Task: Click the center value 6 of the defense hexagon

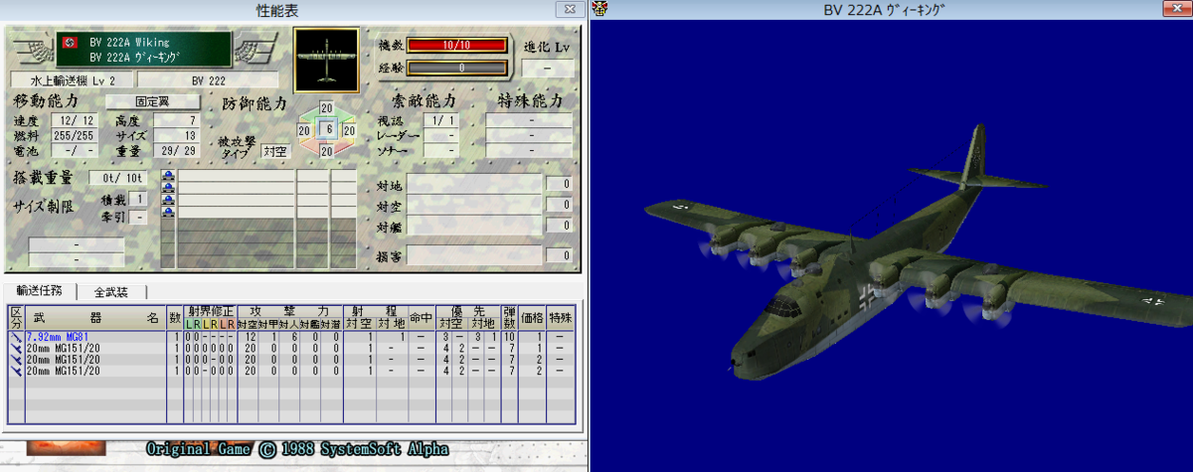Action: tap(328, 130)
